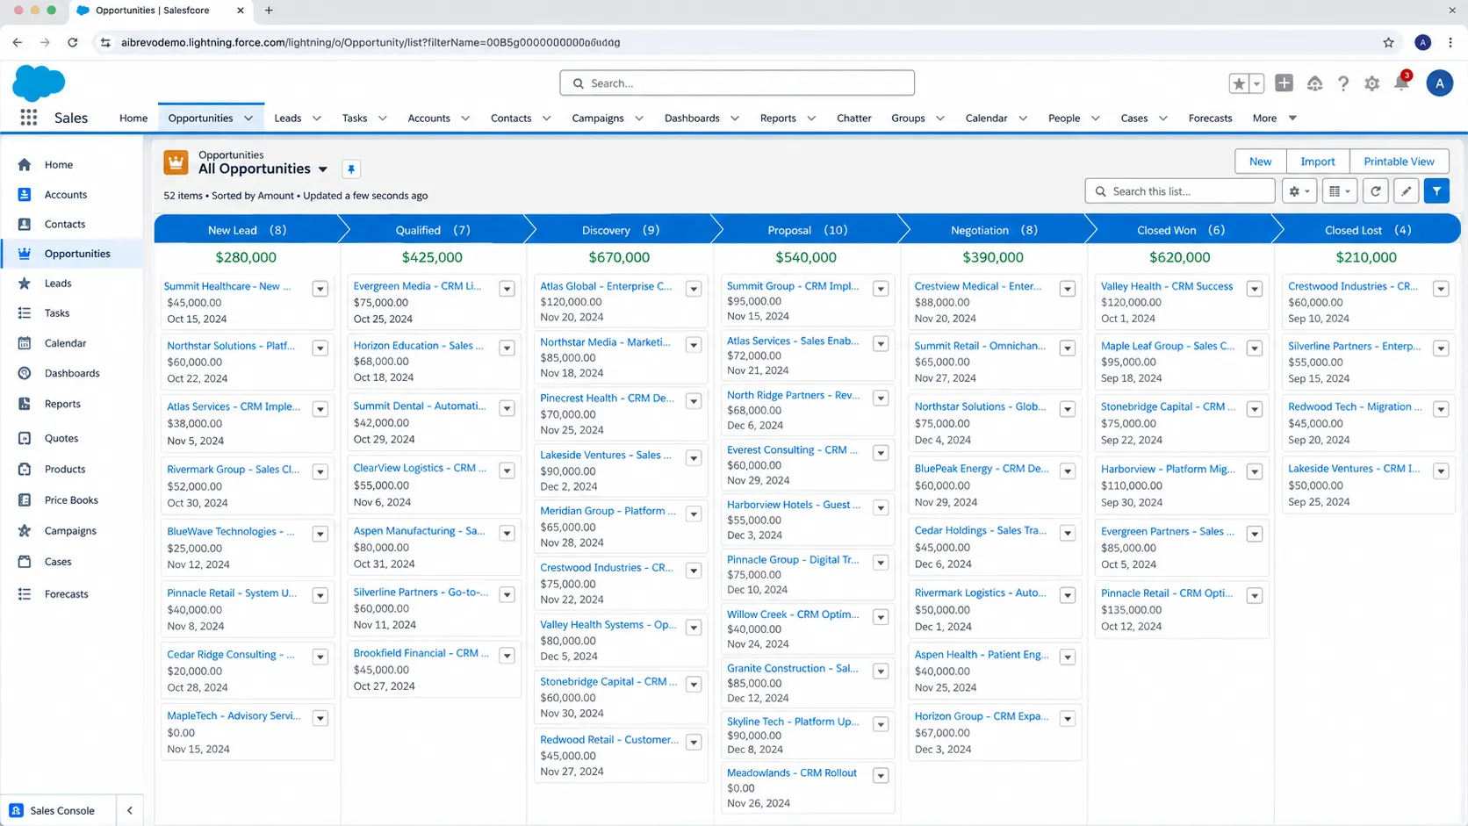The image size is (1468, 826).
Task: Click the global Search field
Action: tap(737, 83)
